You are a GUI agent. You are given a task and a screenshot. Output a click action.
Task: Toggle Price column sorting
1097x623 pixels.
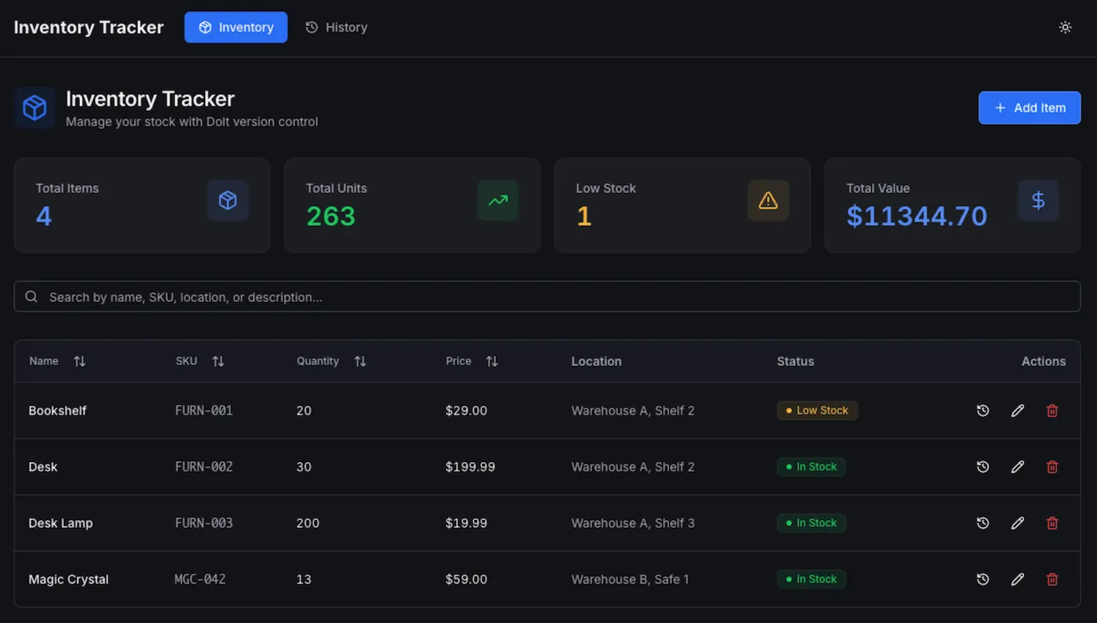pyautogui.click(x=491, y=361)
